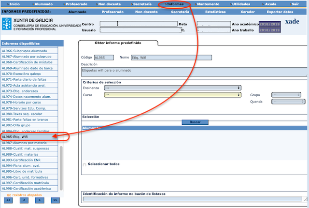Click the Ano académico field
The width and height of the screenshot is (309, 208).
coord(269,24)
